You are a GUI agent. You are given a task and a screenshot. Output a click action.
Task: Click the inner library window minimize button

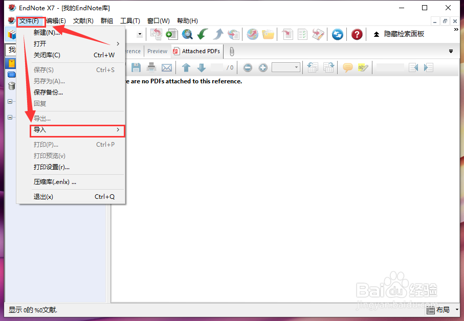pos(435,21)
